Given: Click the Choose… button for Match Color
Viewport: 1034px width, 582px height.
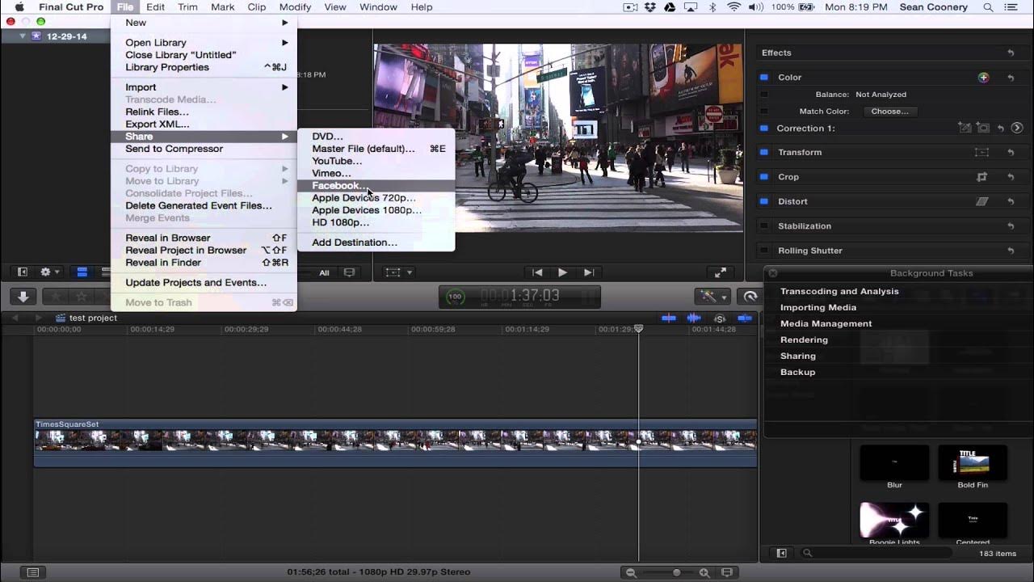Looking at the screenshot, I should coord(889,112).
